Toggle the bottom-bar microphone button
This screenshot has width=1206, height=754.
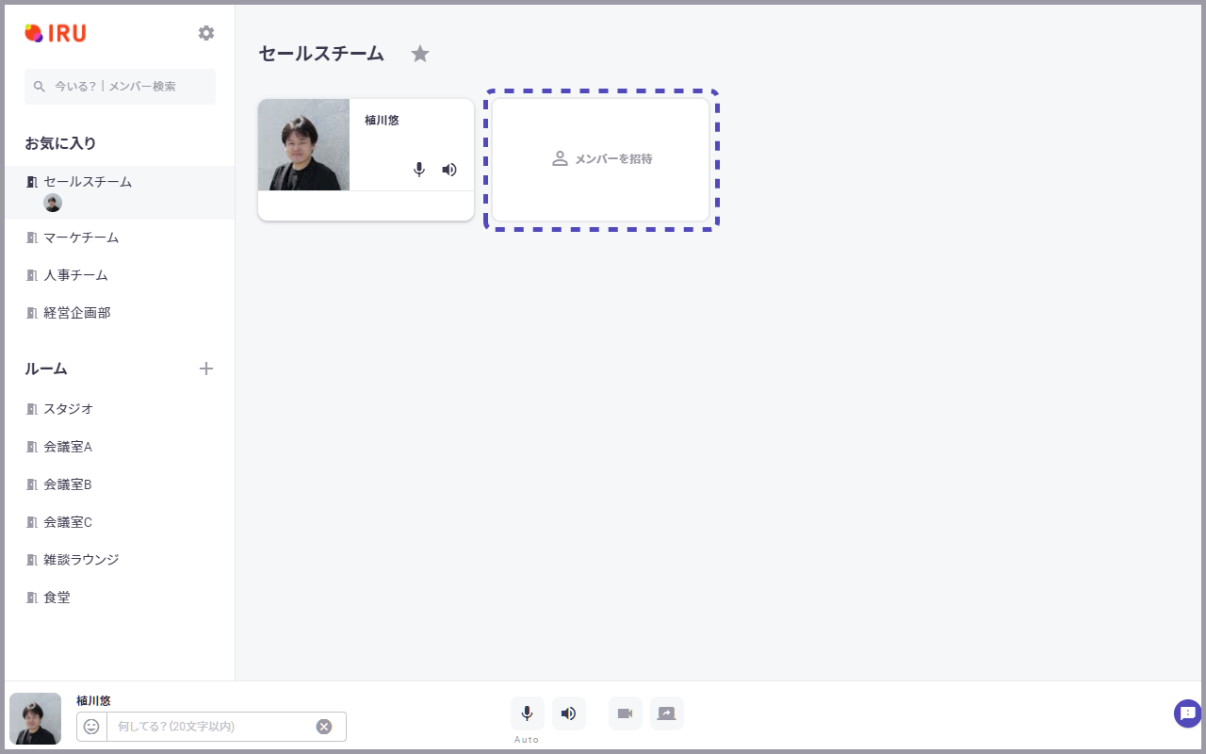pos(528,713)
